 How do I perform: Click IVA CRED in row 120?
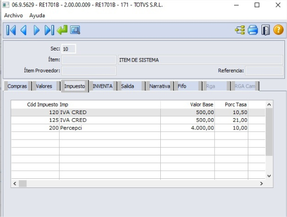tap(110, 112)
